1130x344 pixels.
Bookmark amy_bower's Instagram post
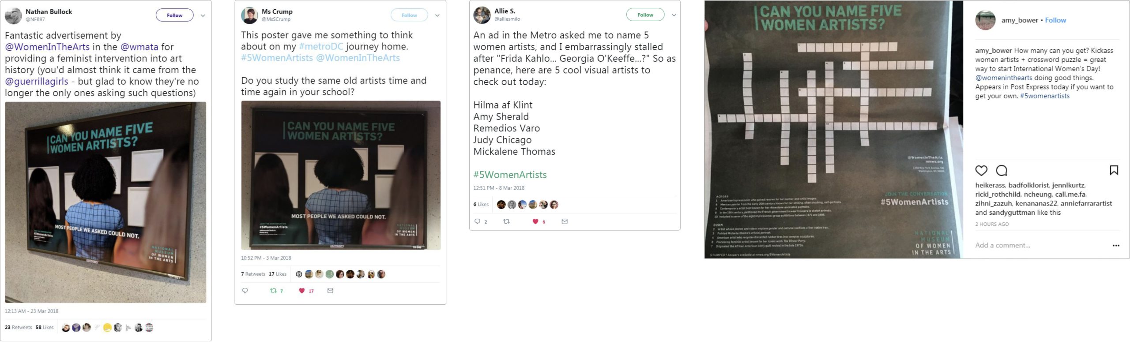pyautogui.click(x=1114, y=170)
